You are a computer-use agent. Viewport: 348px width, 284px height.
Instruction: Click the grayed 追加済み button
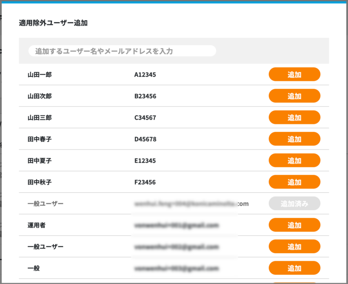(x=295, y=203)
